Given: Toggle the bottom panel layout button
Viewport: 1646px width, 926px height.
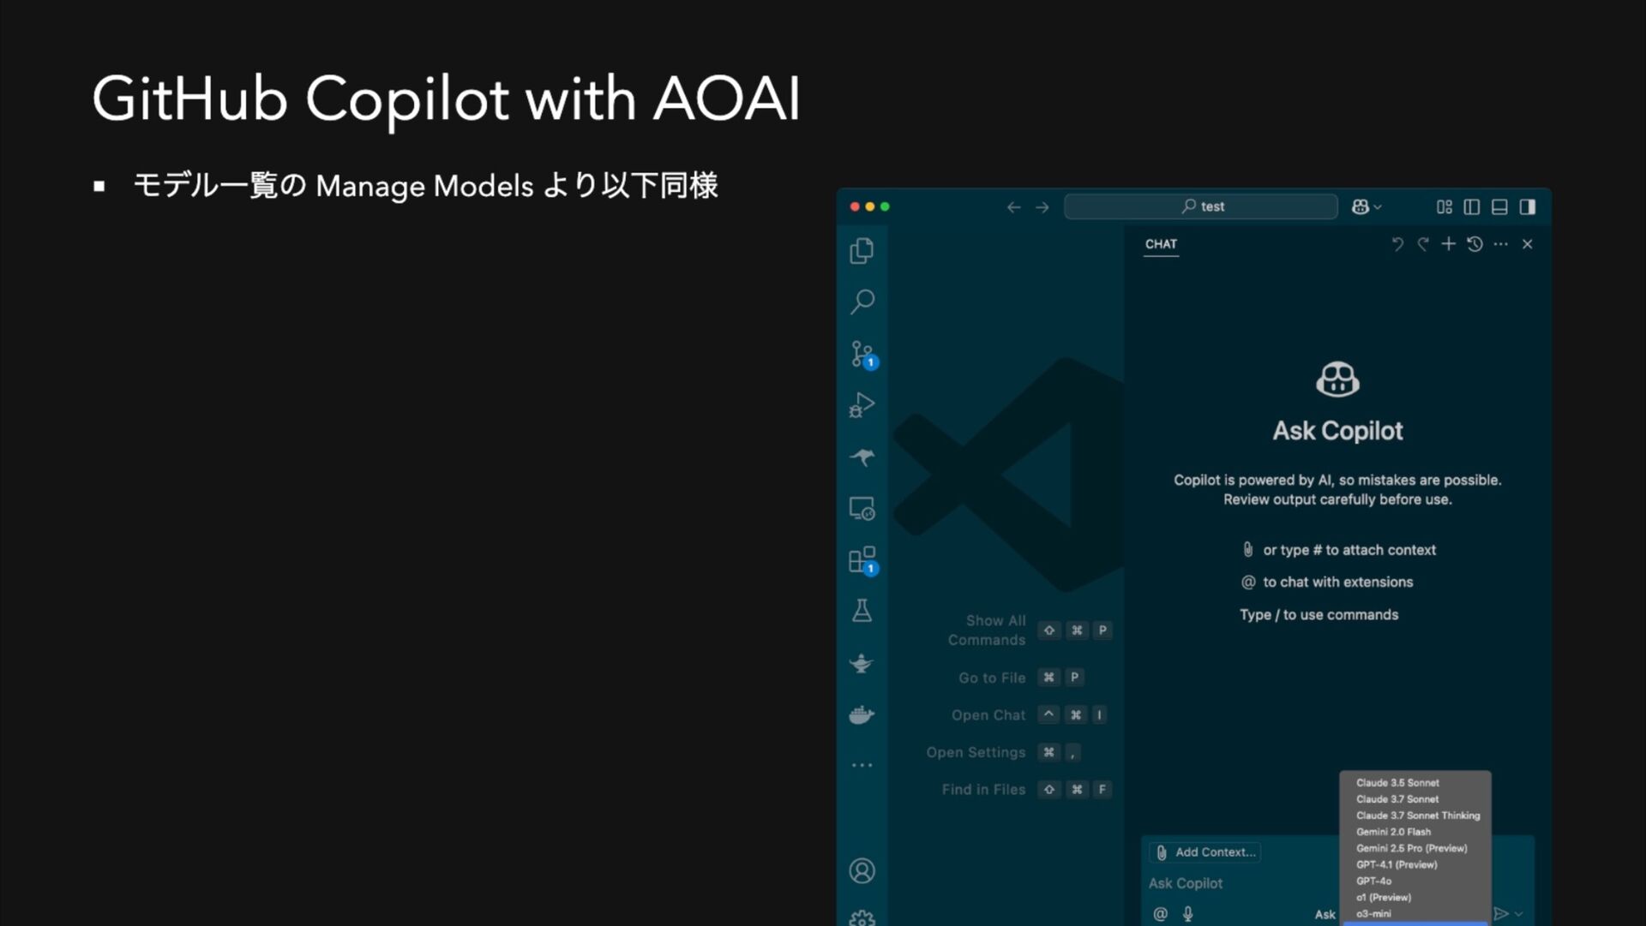Looking at the screenshot, I should click(x=1499, y=206).
